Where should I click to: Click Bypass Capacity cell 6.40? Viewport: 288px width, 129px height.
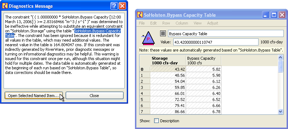(x=203, y=93)
